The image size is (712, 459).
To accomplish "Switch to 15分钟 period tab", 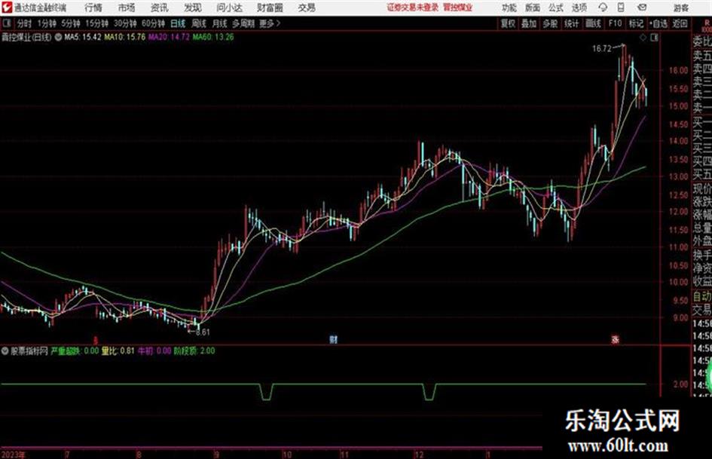I will (97, 23).
